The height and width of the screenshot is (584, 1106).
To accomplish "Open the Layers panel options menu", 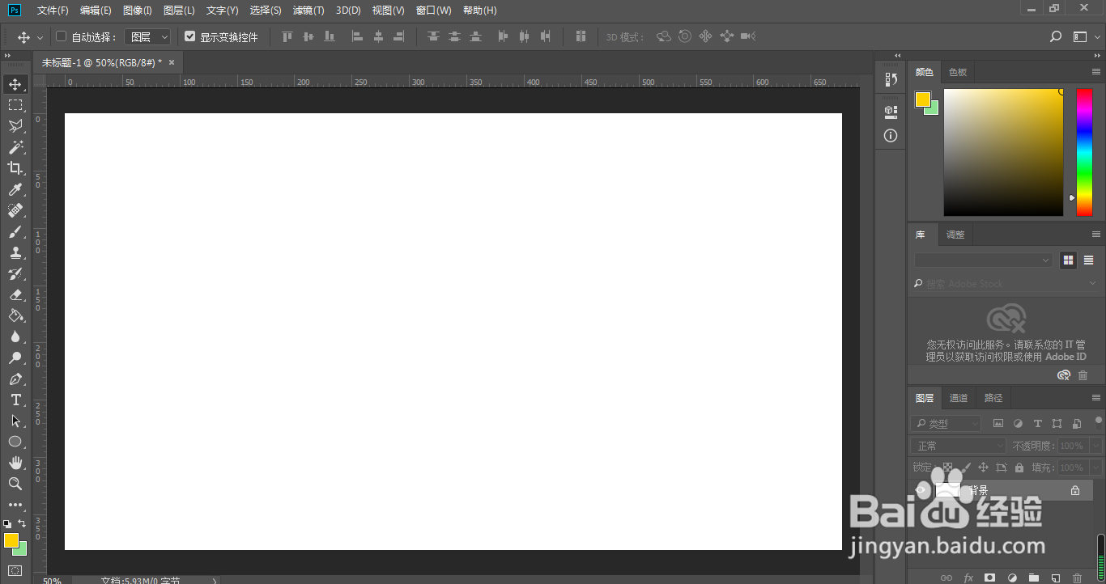I will (x=1096, y=397).
